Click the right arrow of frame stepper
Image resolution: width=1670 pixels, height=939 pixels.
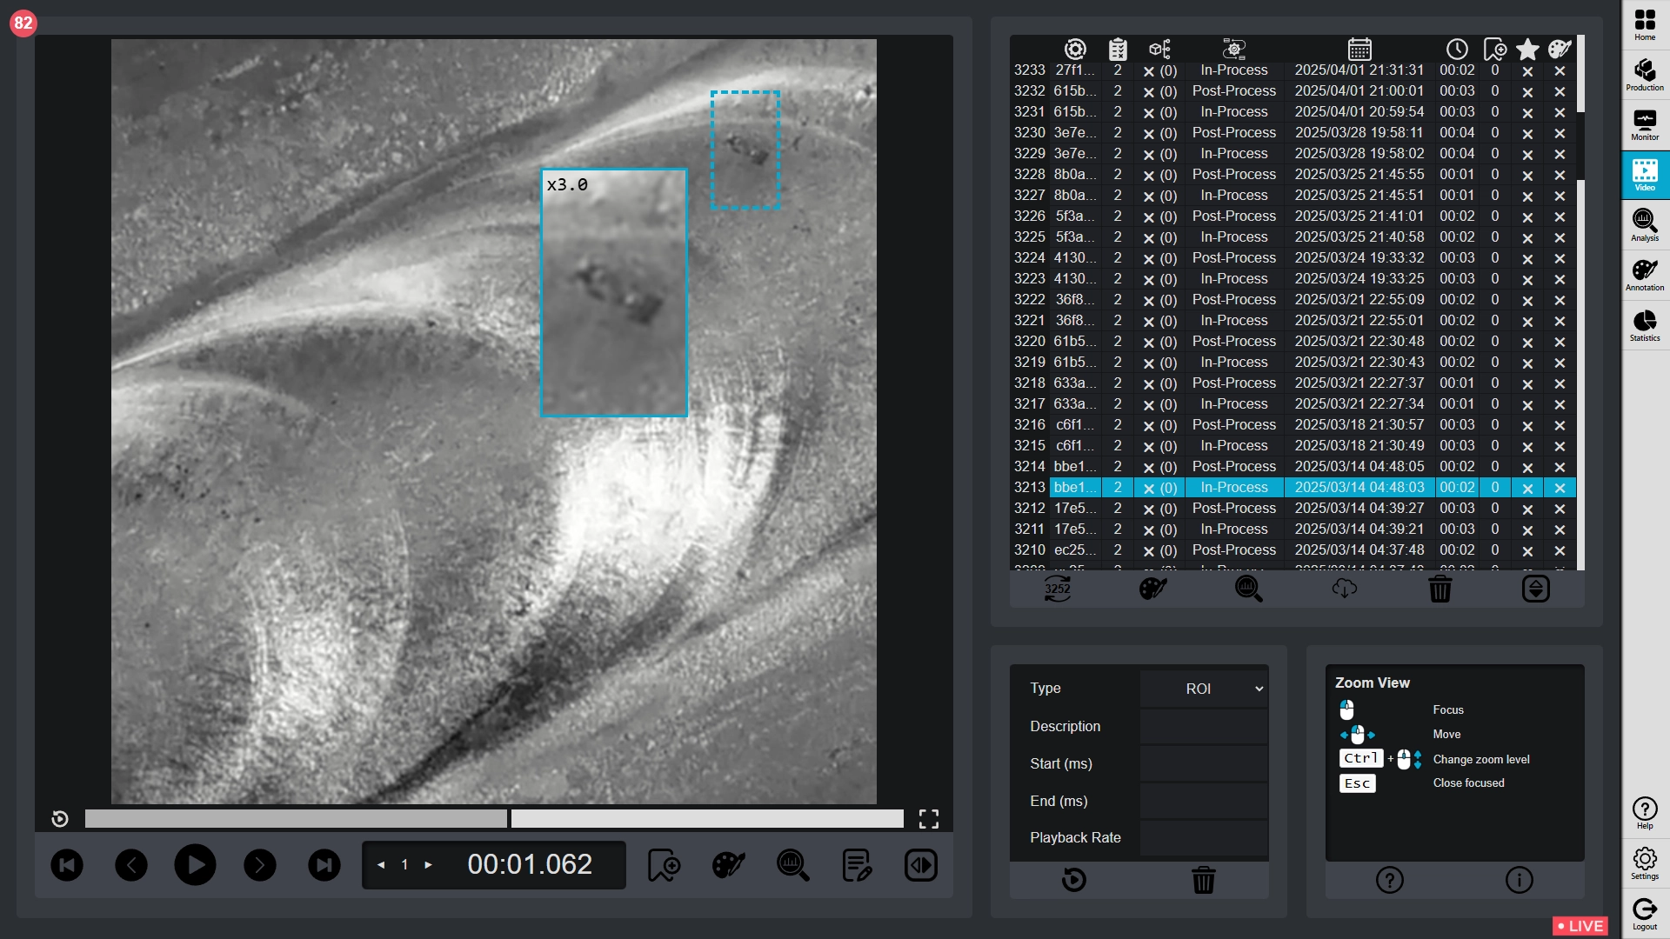pos(428,865)
